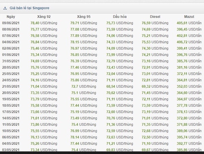Click the Xăng 95 price 72.7 USD/thùng

pyautogui.click(x=84, y=87)
